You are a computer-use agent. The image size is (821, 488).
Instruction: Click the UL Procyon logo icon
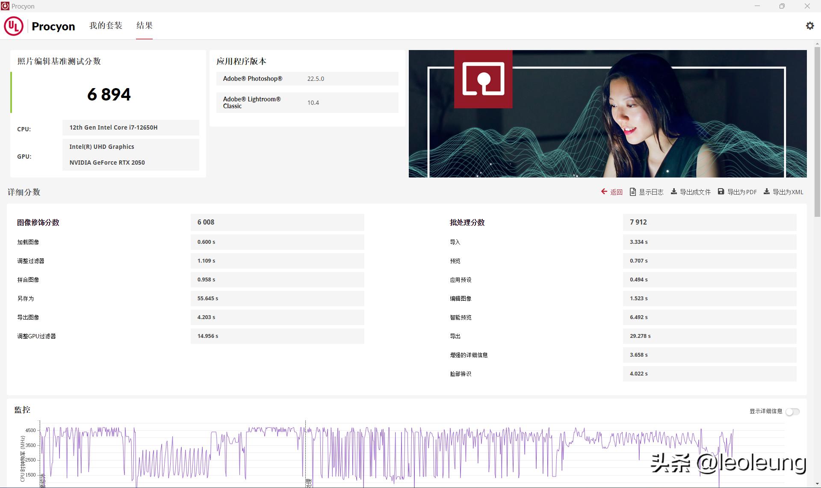tap(14, 26)
